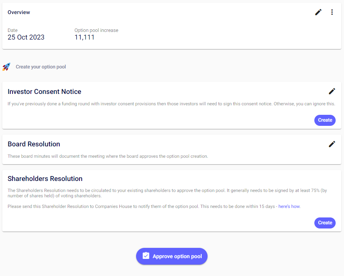This screenshot has height=276, width=344.
Task: Click the Overview card heading
Action: coord(19,13)
